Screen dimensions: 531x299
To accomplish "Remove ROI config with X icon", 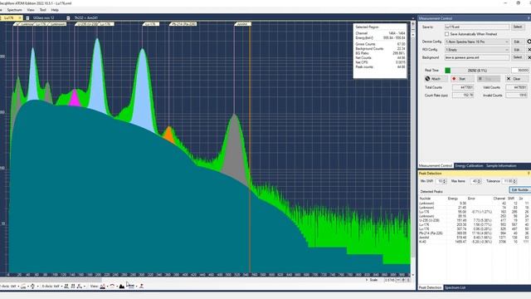I will 529,50.
